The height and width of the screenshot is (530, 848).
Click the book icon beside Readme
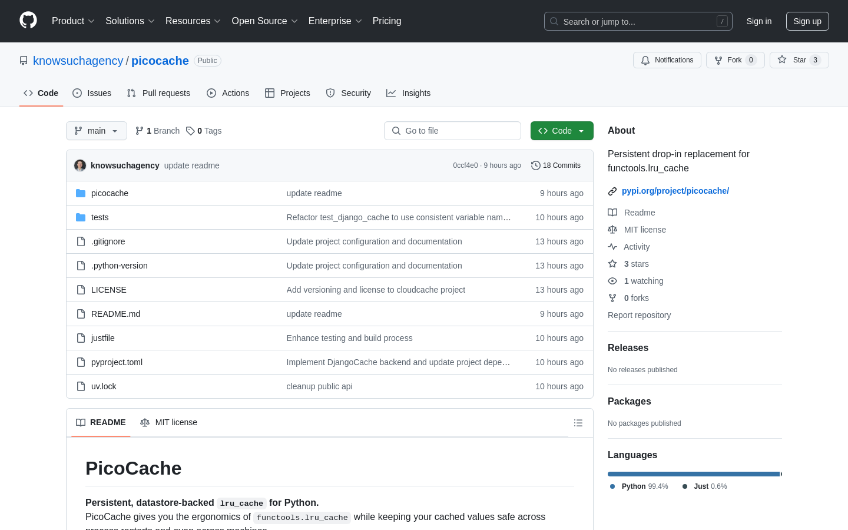(612, 213)
